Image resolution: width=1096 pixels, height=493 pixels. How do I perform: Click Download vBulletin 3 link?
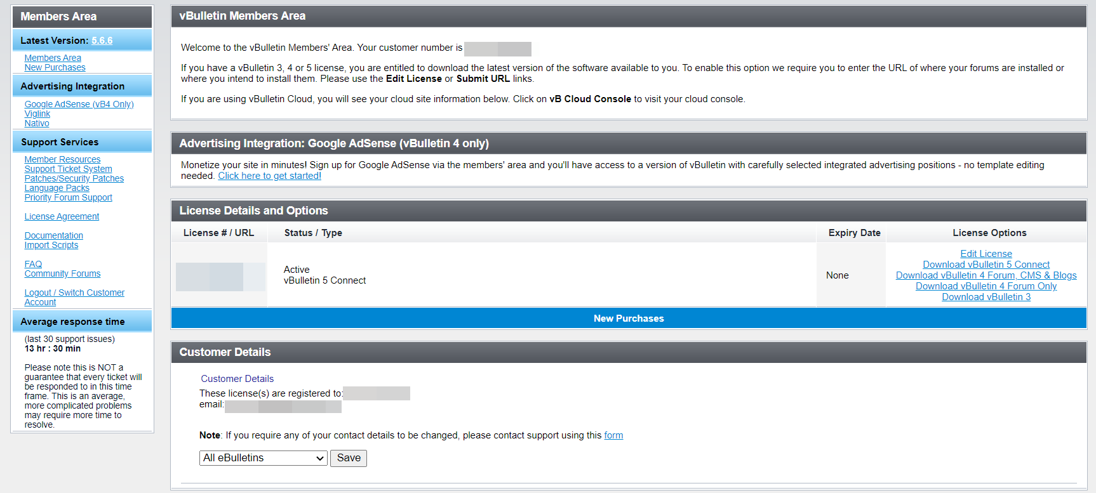986,297
